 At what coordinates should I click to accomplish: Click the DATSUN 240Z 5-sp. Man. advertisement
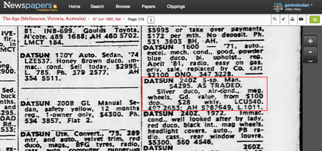204,94
